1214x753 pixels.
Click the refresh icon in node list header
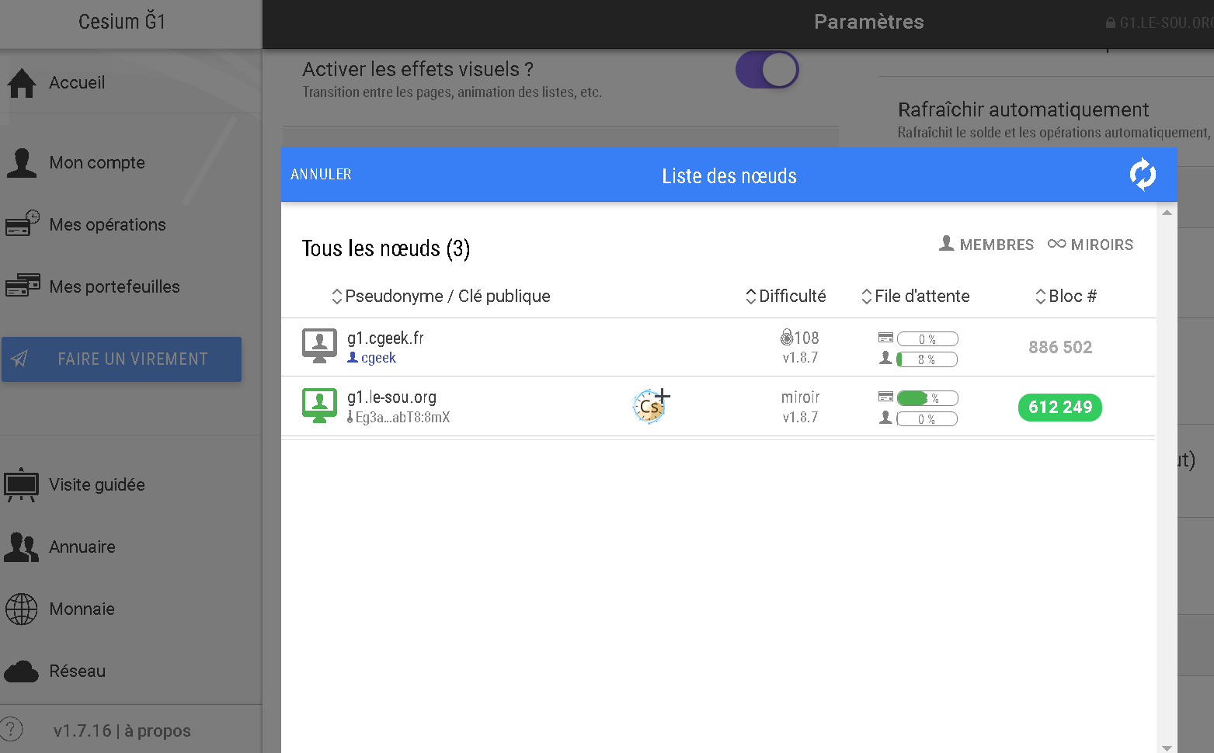(x=1142, y=175)
